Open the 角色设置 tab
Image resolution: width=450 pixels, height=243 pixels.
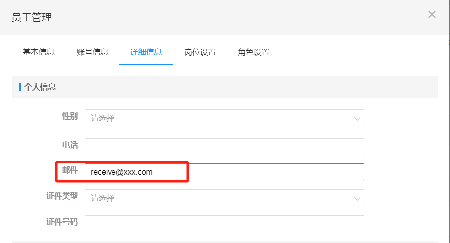pos(253,52)
